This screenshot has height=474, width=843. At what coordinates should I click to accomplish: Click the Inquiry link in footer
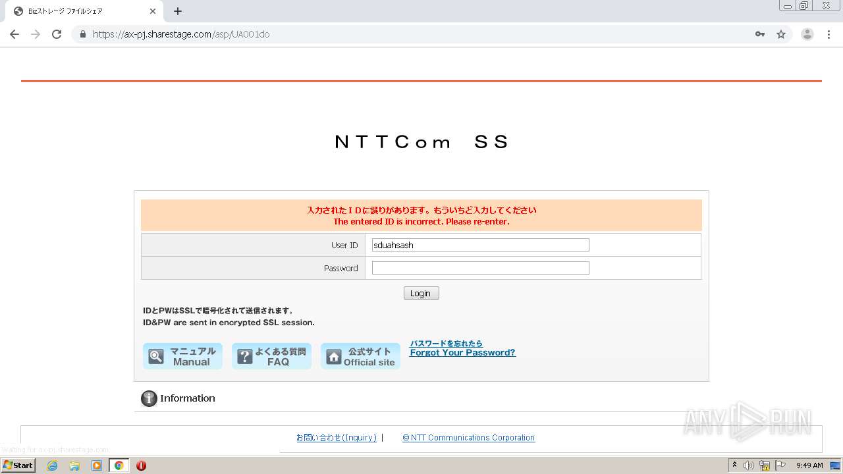[x=337, y=438]
